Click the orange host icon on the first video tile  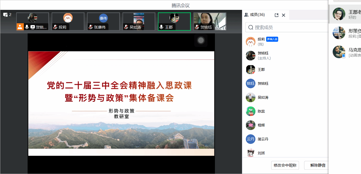(20, 27)
